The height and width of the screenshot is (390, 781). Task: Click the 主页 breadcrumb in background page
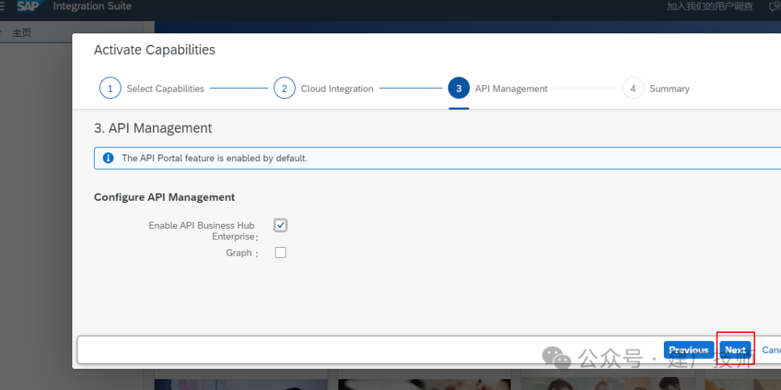point(22,32)
